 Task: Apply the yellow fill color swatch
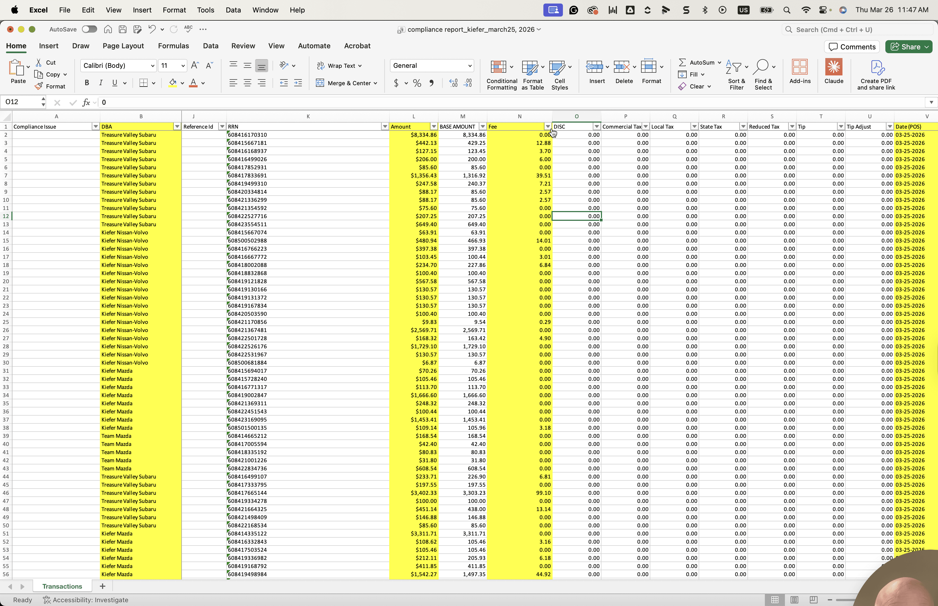point(172,83)
